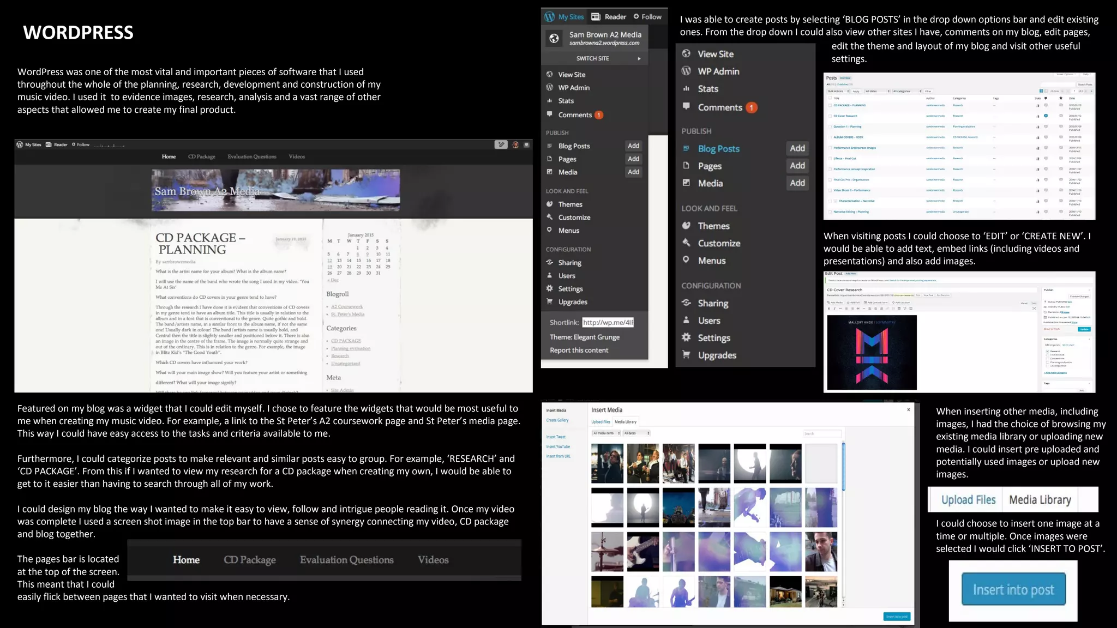Open the Bulk Actions dropdown in Posts list
This screenshot has width=1117, height=628.
[838, 91]
